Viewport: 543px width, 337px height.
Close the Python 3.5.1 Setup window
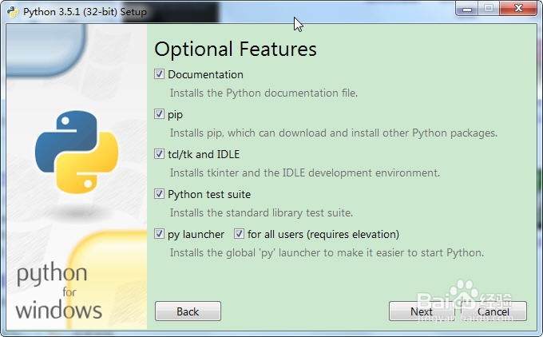pos(518,9)
